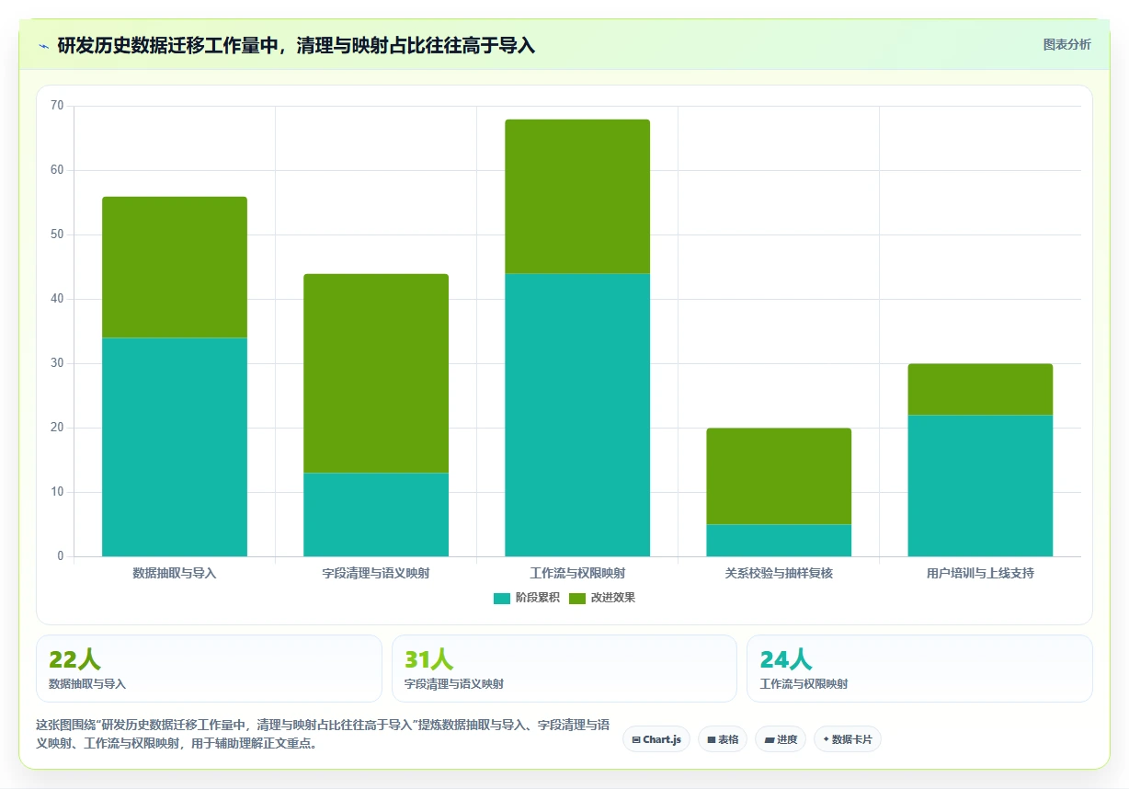The image size is (1129, 789).
Task: Open the 31人 字段清理与语义映射 card
Action: tap(564, 669)
